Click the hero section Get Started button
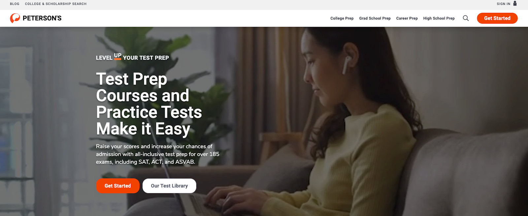 click(117, 186)
